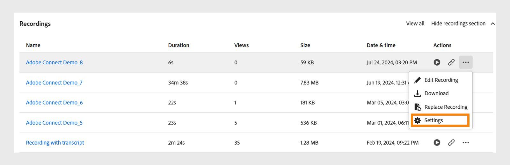
Task: Click the download arrow icon in menu
Action: click(x=417, y=93)
